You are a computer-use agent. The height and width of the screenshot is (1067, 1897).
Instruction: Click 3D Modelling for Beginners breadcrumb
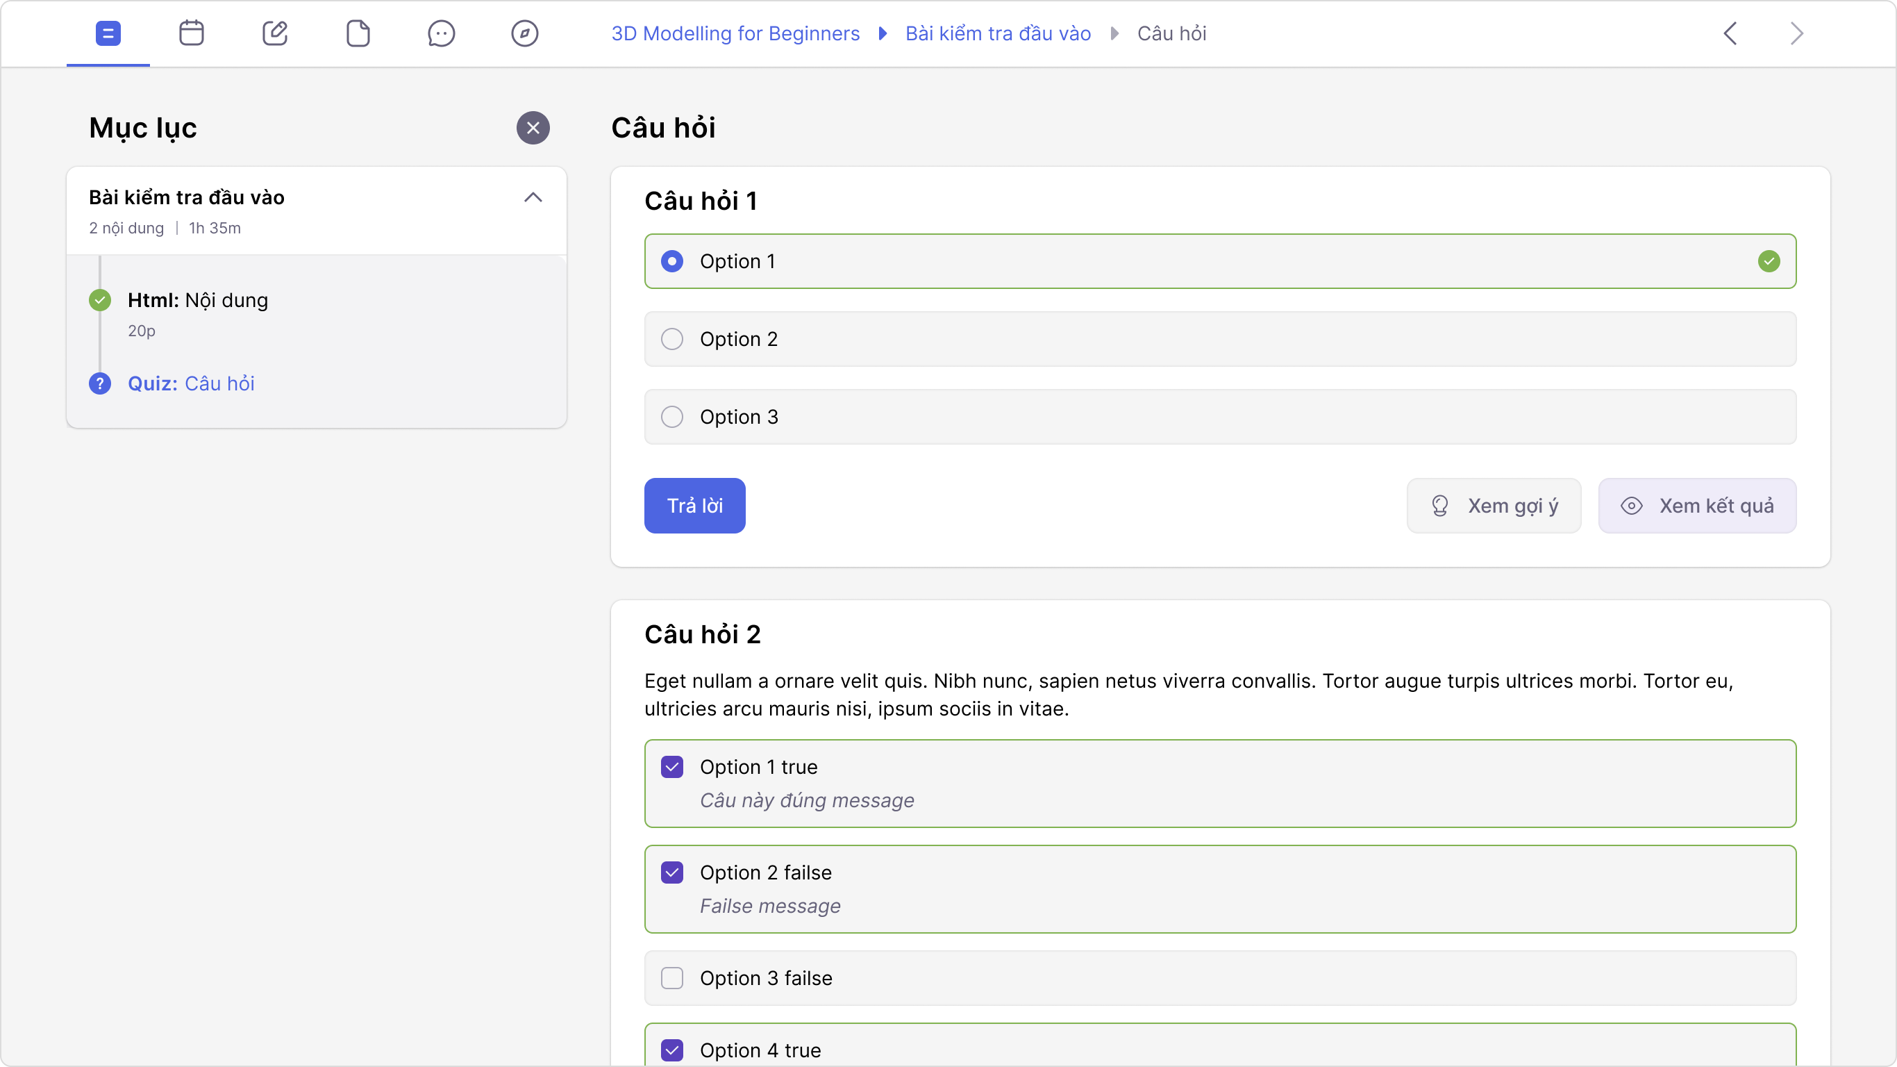coord(735,34)
